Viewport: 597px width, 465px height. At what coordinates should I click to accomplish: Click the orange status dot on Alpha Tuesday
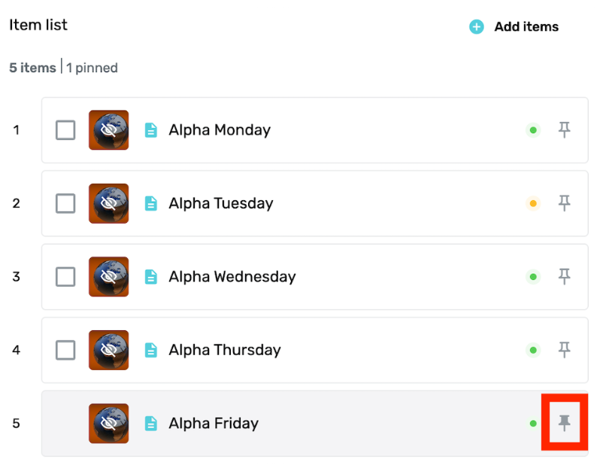pos(533,203)
